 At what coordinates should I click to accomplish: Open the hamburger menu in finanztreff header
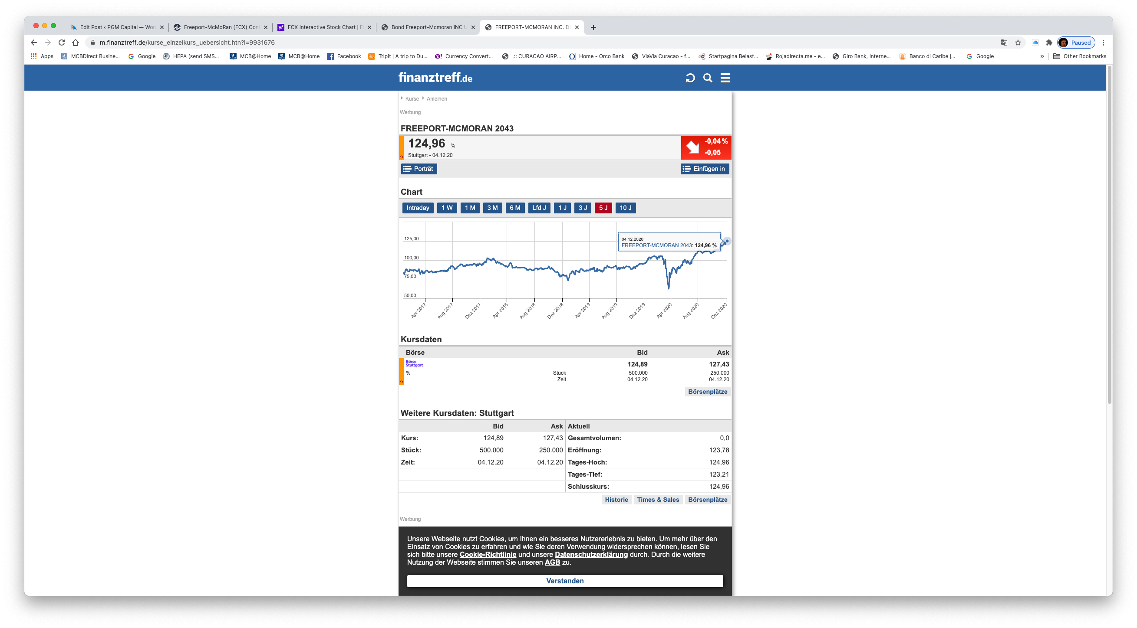pos(725,78)
